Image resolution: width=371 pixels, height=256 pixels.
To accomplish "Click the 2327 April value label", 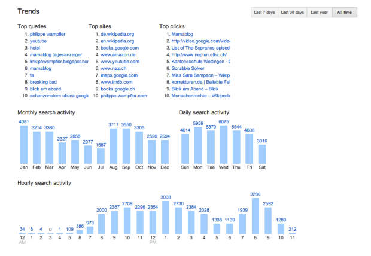I will point(62,139).
